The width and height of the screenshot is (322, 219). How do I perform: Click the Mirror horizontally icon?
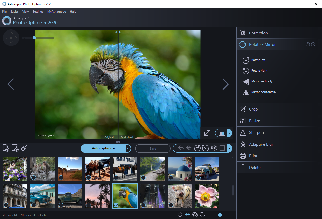tap(246, 92)
